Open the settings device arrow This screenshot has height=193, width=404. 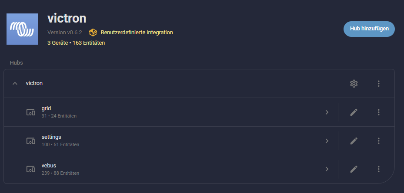327,141
